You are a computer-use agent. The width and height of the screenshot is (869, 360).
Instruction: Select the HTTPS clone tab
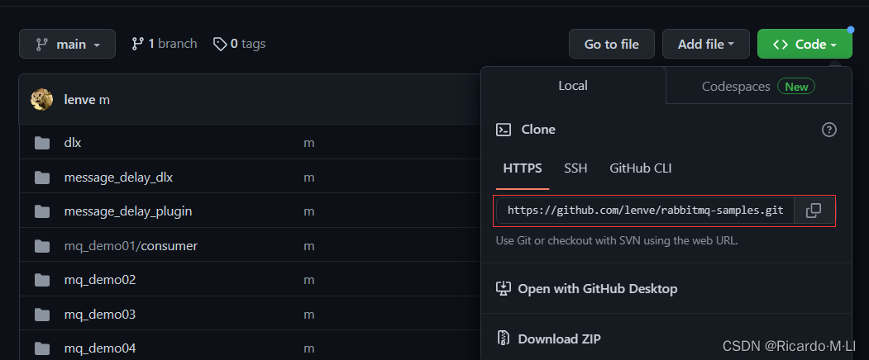(x=522, y=168)
